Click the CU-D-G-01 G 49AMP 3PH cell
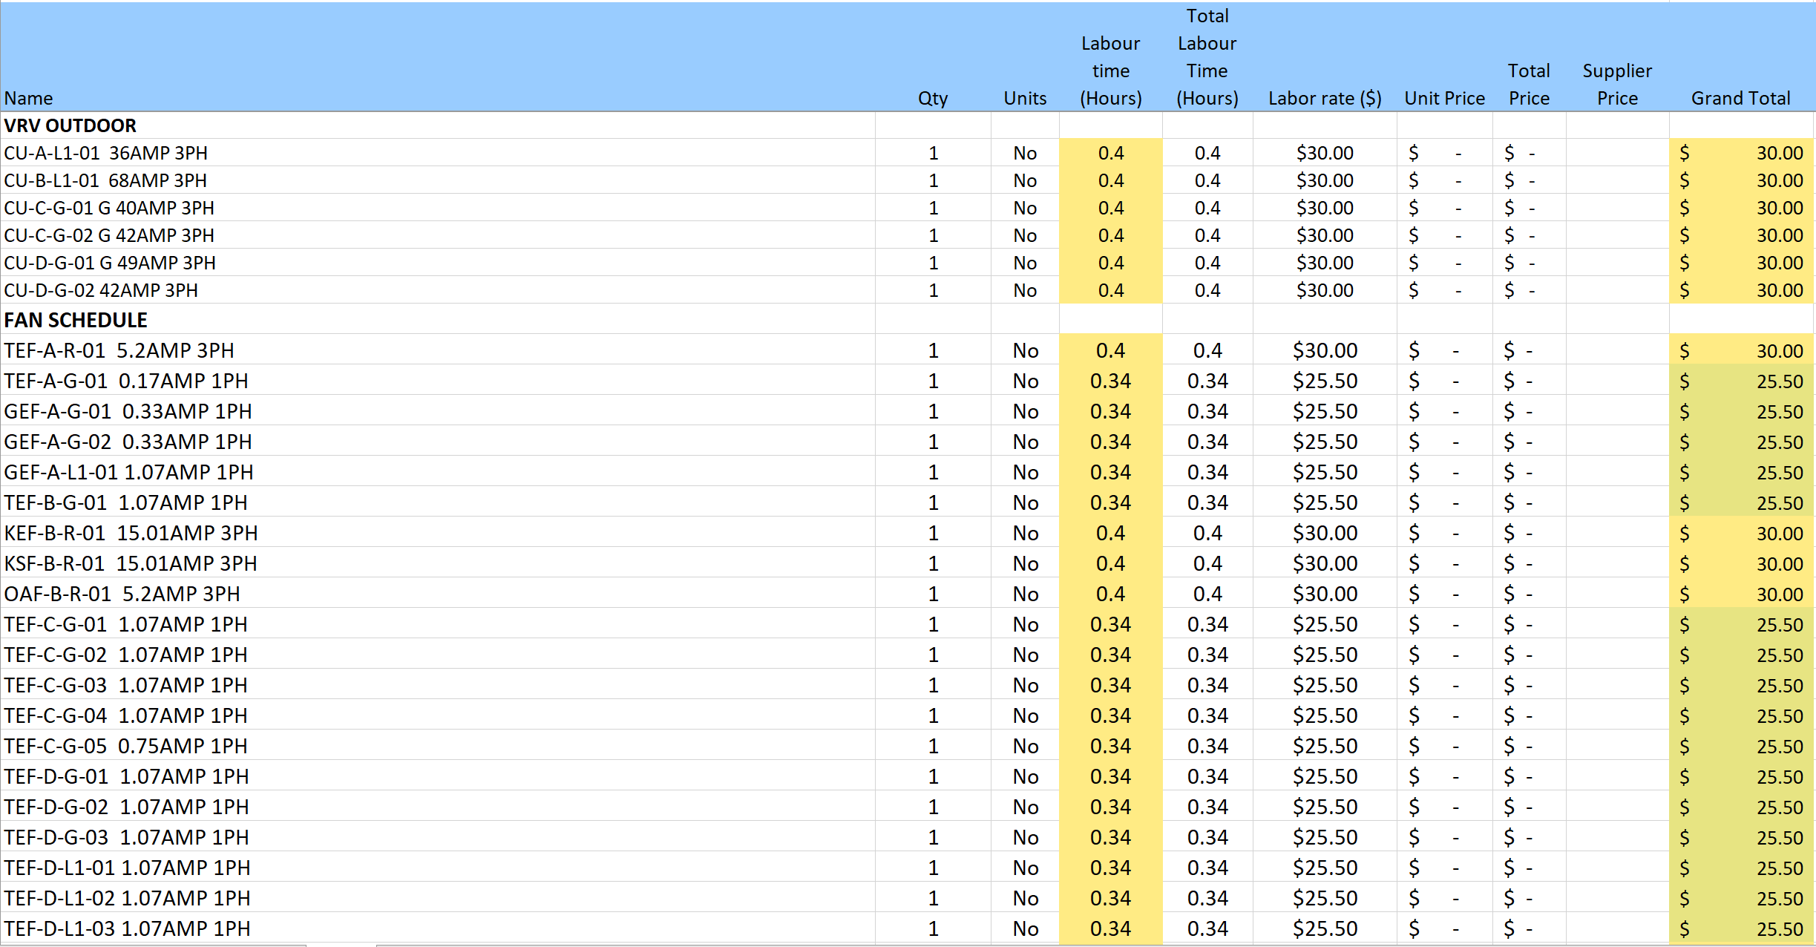Image resolution: width=1816 pixels, height=947 pixels. [110, 263]
